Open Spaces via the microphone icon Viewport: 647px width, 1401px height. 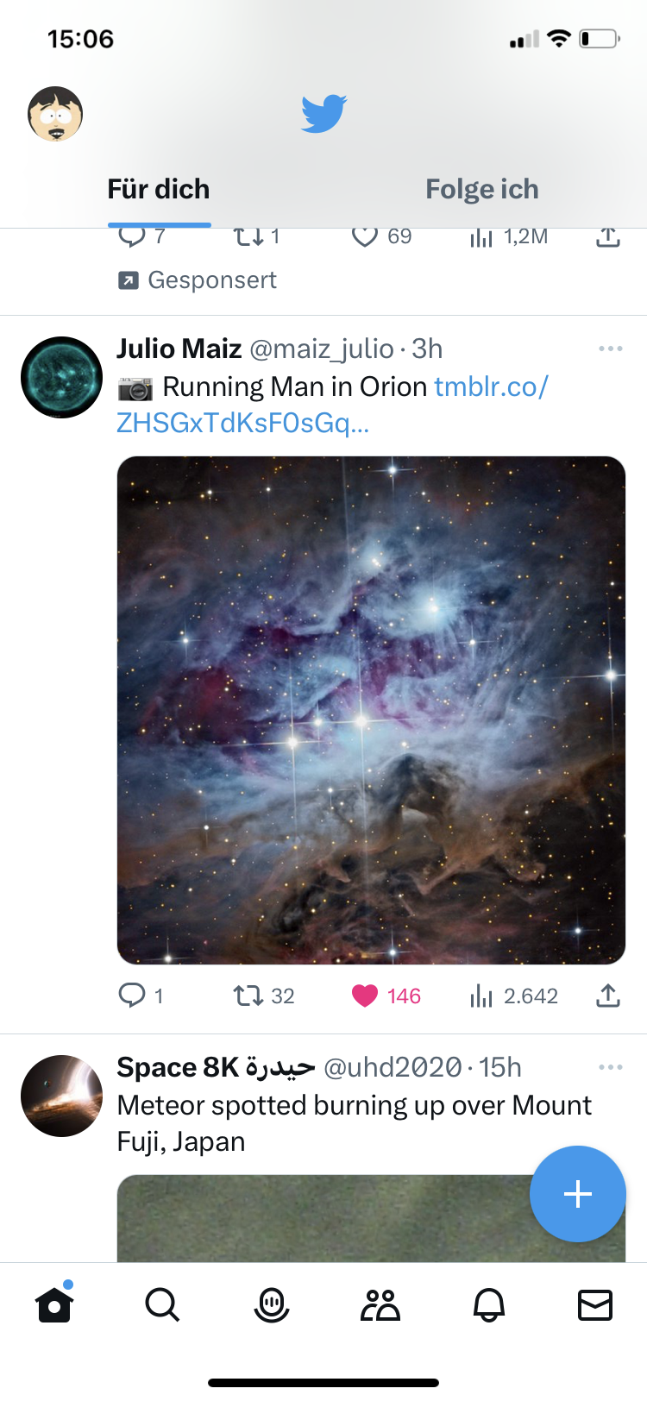click(x=271, y=1304)
